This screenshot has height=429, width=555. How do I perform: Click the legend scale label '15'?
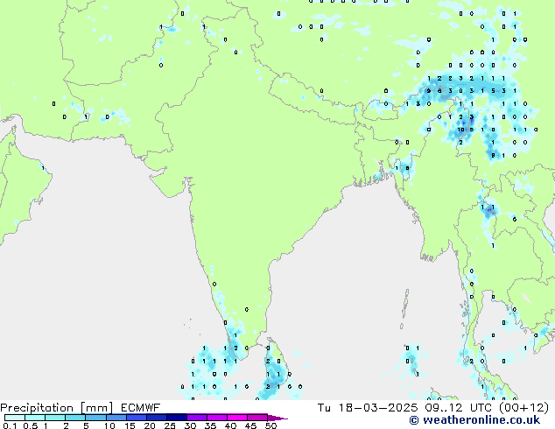[x=130, y=425]
